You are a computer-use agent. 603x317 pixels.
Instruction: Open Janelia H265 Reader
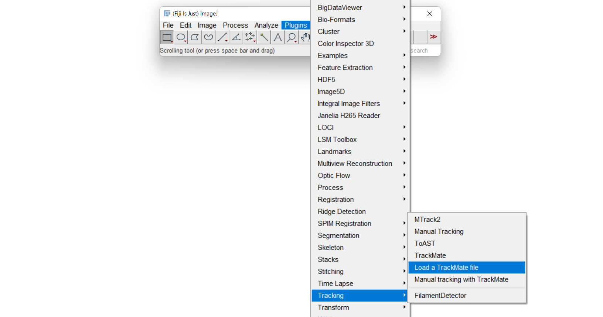[x=360, y=116]
